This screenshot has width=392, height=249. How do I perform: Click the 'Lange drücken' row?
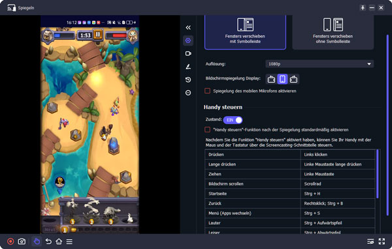290,164
